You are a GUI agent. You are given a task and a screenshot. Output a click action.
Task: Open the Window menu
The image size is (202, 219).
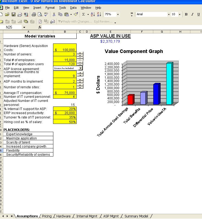tap(86, 8)
